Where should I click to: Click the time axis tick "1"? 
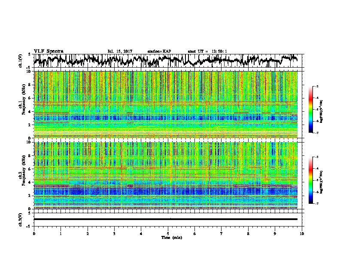pos(61,234)
